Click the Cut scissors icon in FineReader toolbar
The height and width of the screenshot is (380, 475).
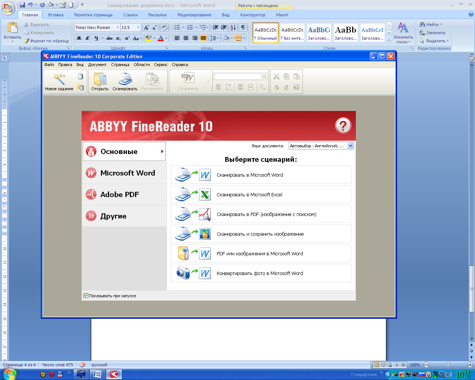[x=276, y=76]
